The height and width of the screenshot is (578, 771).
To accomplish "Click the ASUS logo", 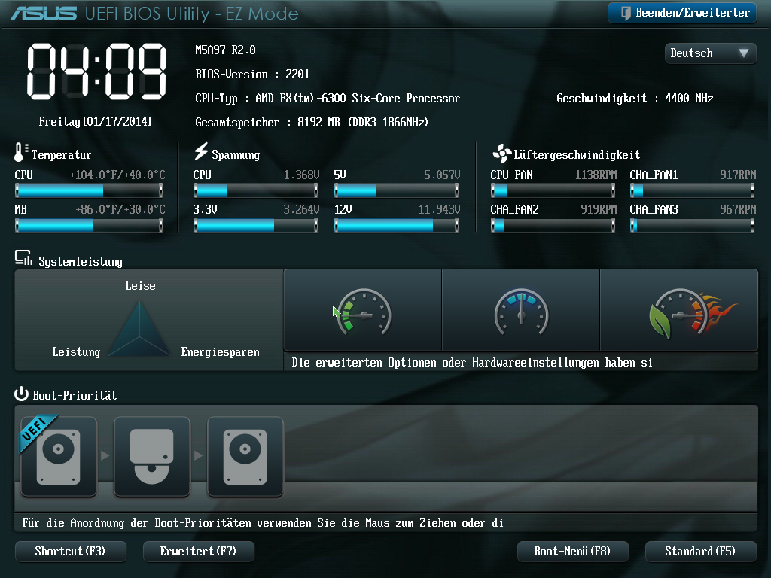I will [x=43, y=14].
